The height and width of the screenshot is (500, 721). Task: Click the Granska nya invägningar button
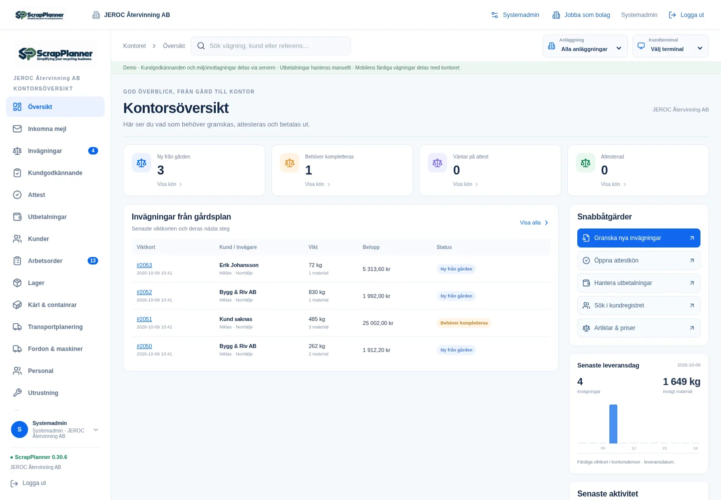click(638, 238)
